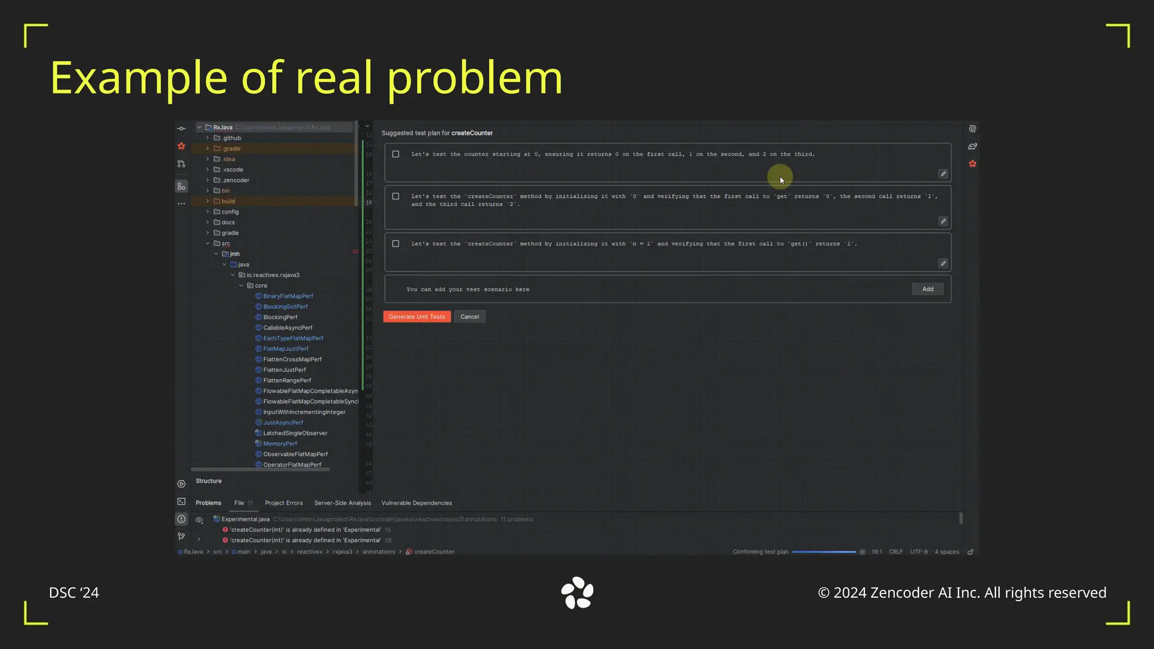This screenshot has width=1154, height=649.
Task: Check the 'n = 1' test scenario
Action: (x=396, y=244)
